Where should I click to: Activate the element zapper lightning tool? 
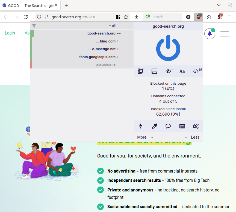coord(141,126)
